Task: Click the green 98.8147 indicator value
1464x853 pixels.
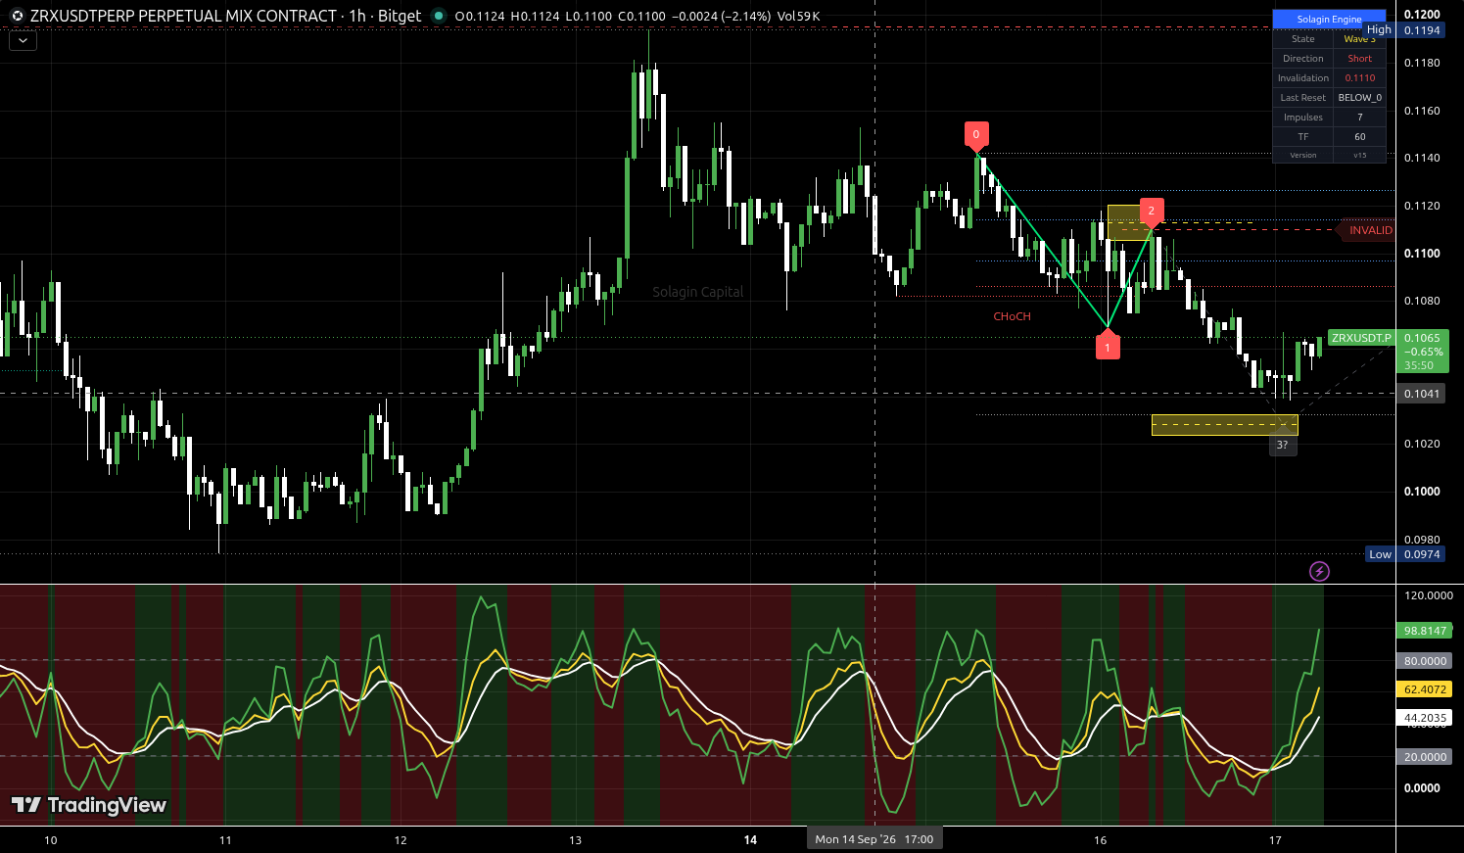Action: point(1425,631)
